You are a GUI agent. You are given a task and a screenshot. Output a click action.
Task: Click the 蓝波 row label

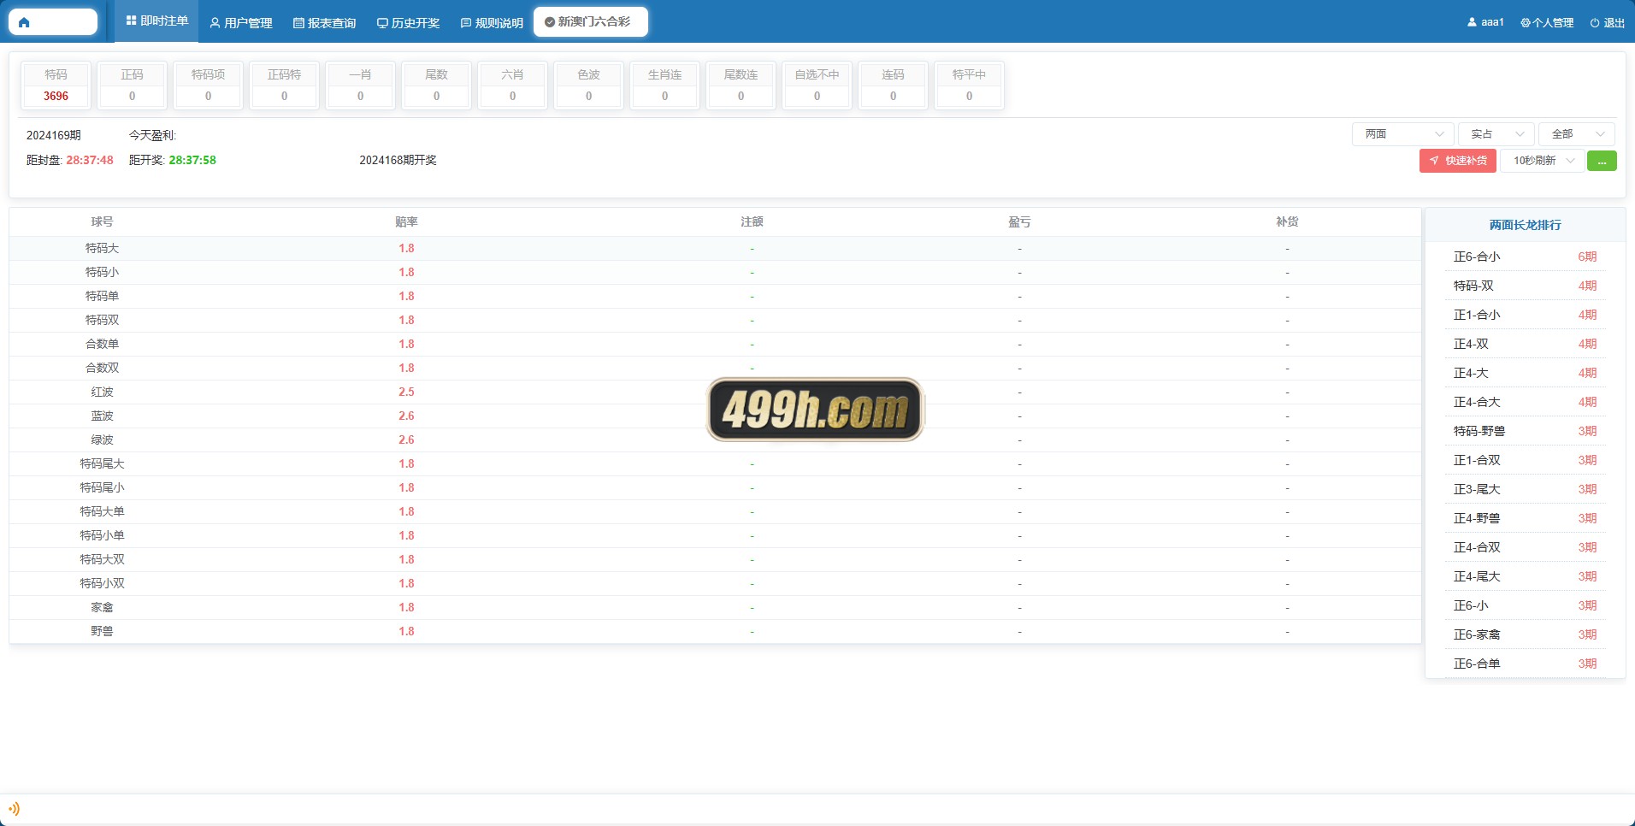[x=102, y=416]
